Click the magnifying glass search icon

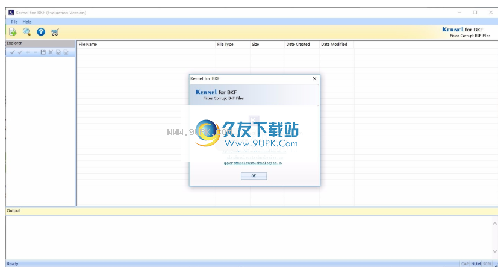26,32
